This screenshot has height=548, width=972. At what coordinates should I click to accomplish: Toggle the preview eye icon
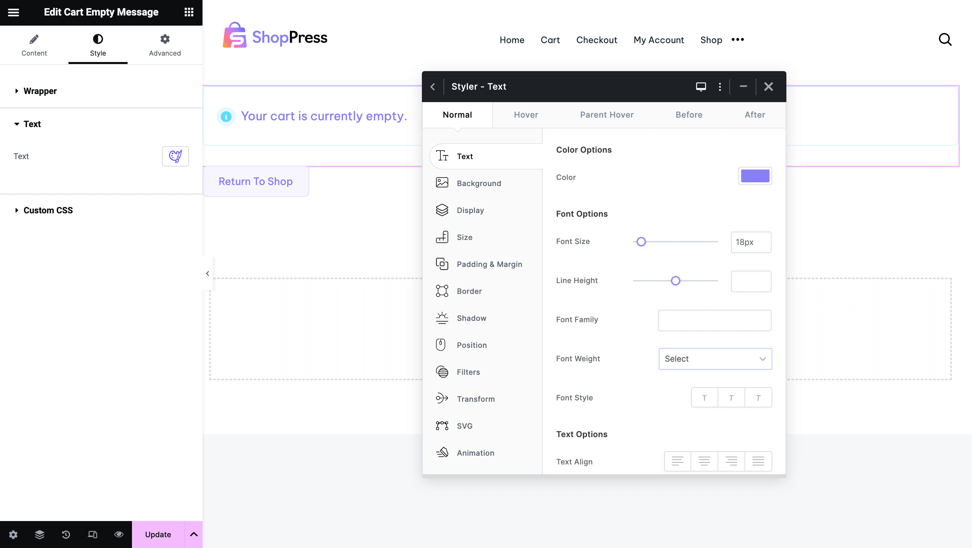[119, 534]
